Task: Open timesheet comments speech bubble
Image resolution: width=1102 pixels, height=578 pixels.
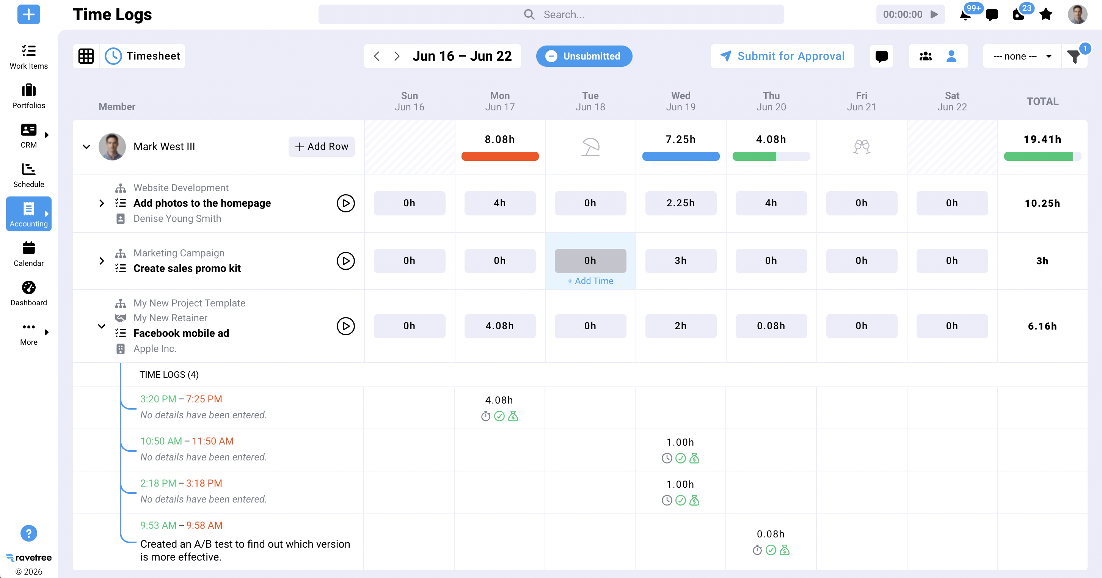Action: pos(881,56)
